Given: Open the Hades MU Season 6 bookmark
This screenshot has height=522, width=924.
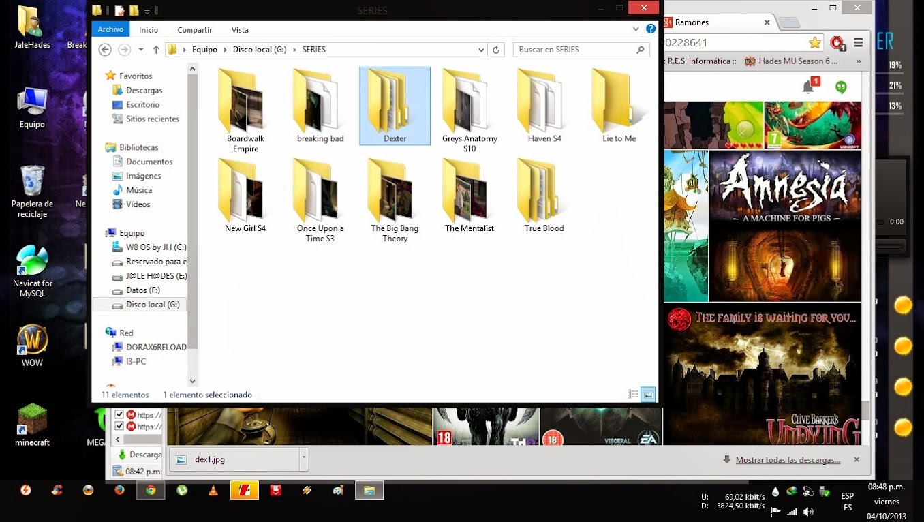Looking at the screenshot, I should pos(790,61).
